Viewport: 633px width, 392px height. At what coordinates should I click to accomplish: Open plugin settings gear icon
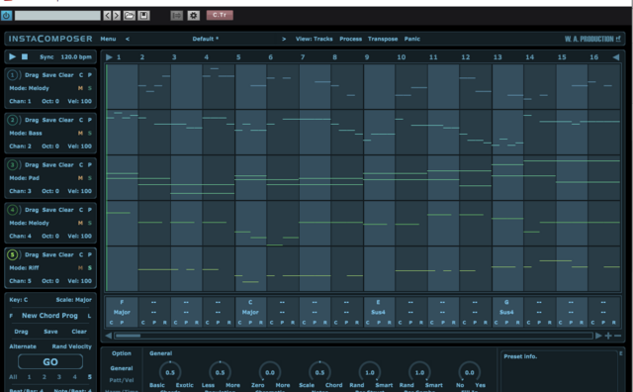pos(194,16)
